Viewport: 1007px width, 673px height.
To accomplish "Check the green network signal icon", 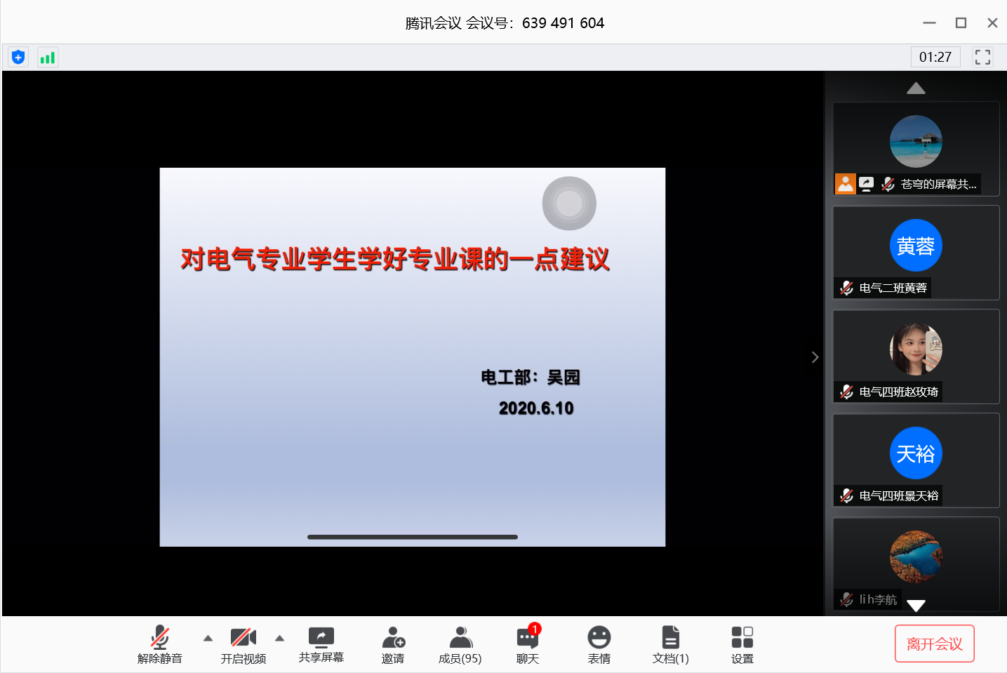I will 48,58.
